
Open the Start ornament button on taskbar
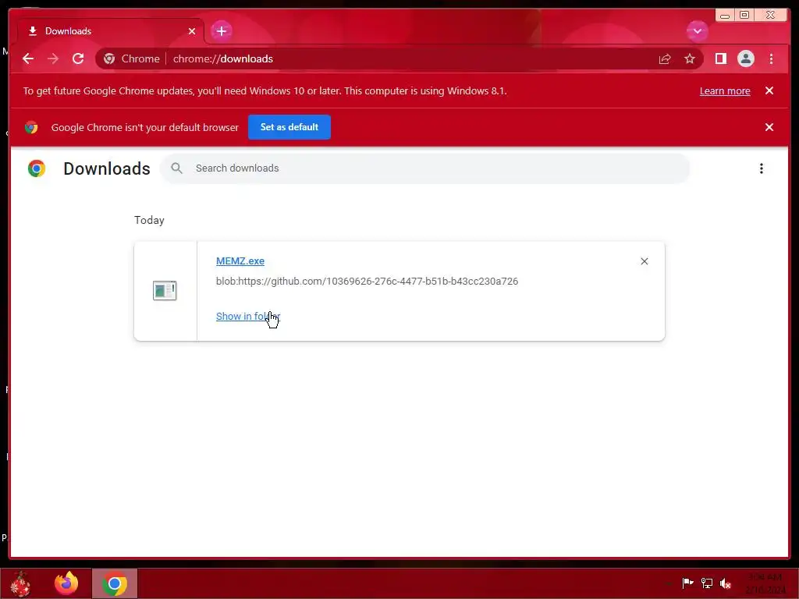20,583
